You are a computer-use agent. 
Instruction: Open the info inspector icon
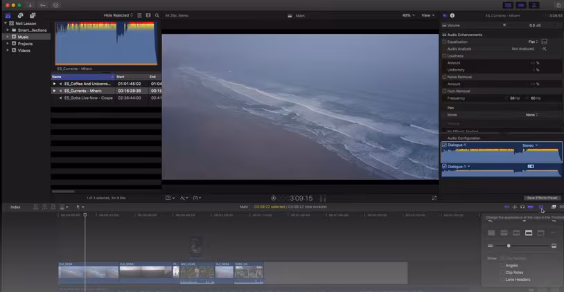(x=452, y=15)
